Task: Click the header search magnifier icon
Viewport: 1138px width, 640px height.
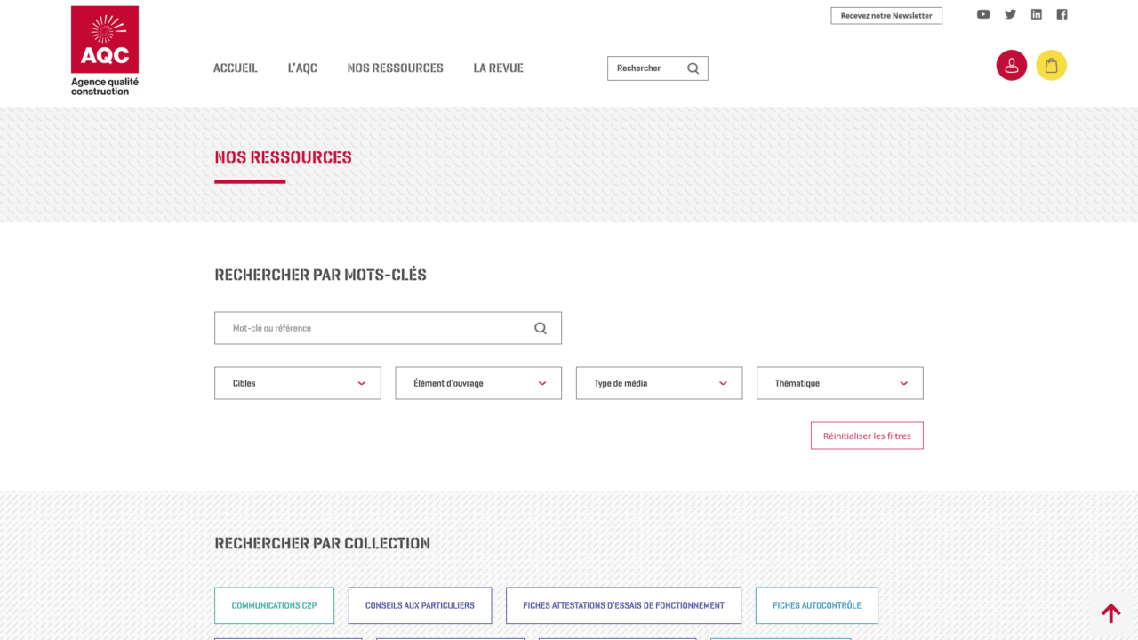Action: [x=693, y=68]
